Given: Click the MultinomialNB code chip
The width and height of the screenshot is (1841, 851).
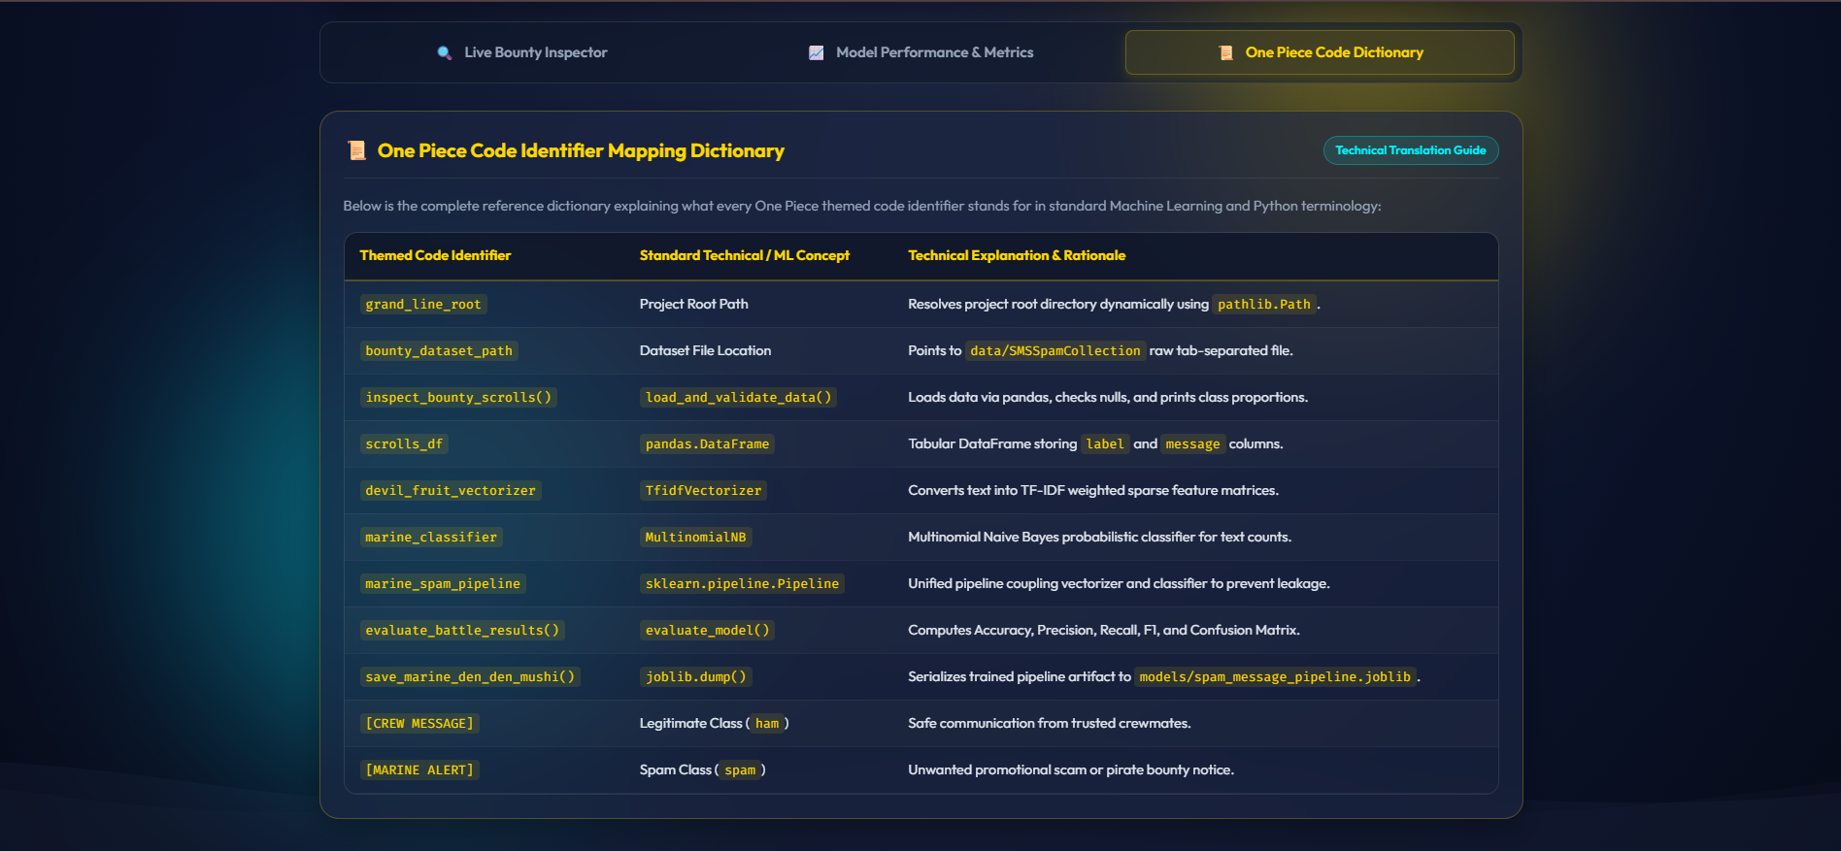Looking at the screenshot, I should (x=695, y=537).
